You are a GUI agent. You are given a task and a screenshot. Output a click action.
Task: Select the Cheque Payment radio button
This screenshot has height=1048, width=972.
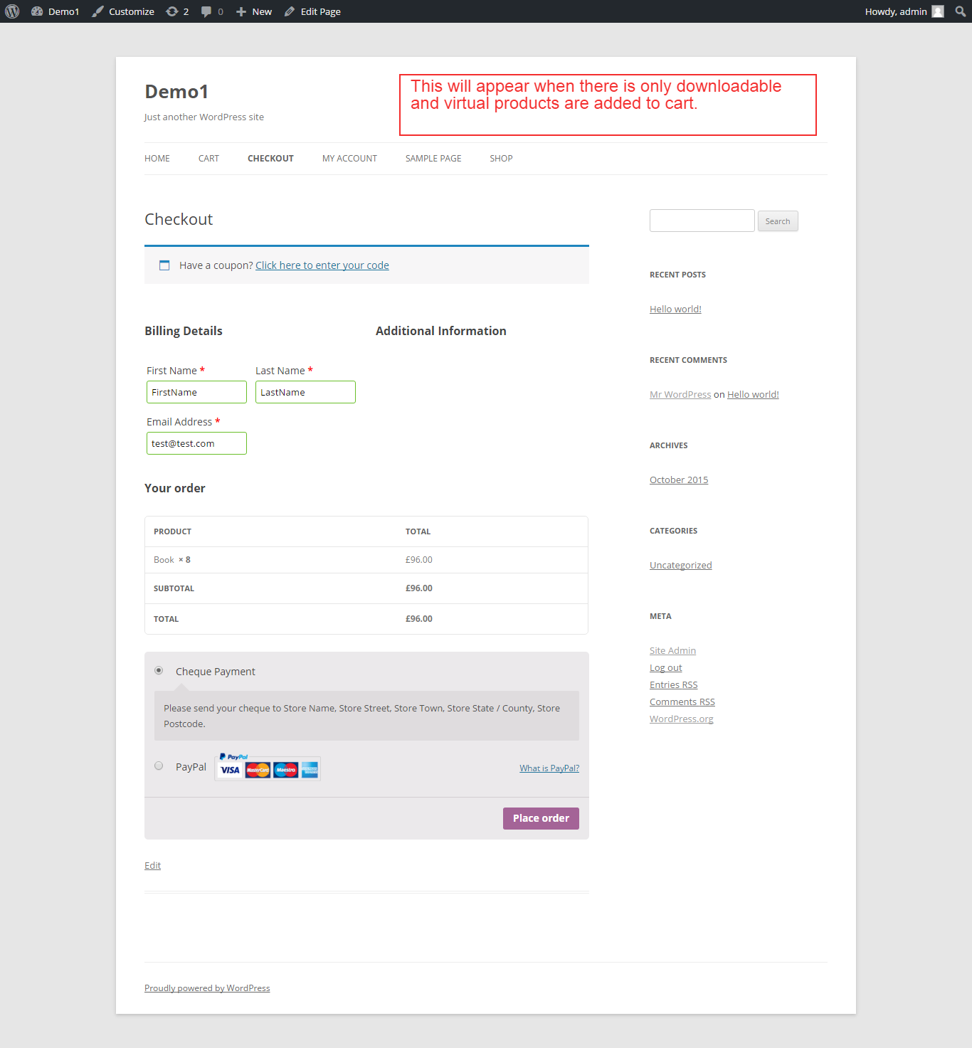coord(159,670)
